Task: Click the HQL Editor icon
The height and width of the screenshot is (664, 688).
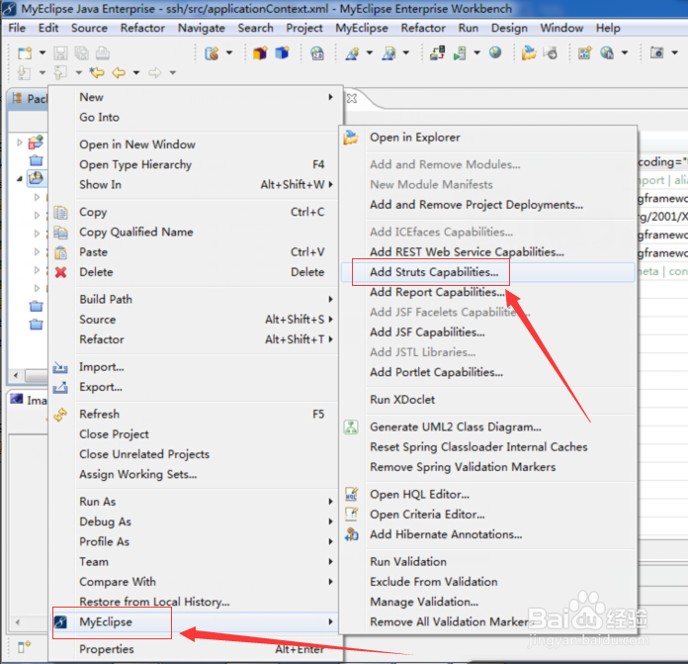Action: coord(351,494)
